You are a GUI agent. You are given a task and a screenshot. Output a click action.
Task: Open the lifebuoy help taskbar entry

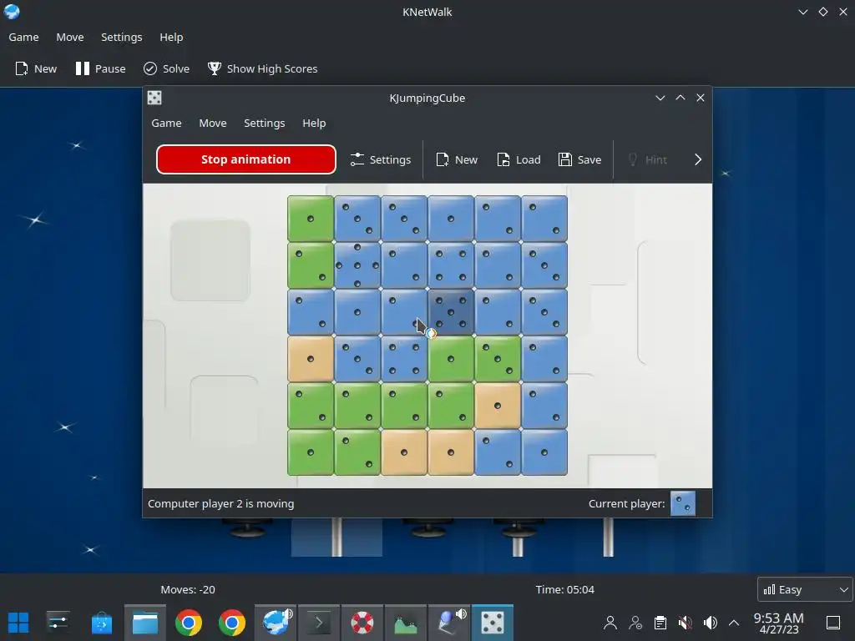point(362,623)
